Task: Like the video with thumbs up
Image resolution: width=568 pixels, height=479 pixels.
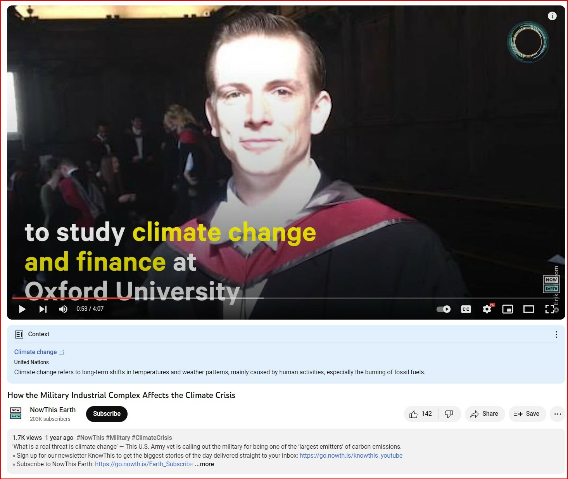Action: point(421,414)
